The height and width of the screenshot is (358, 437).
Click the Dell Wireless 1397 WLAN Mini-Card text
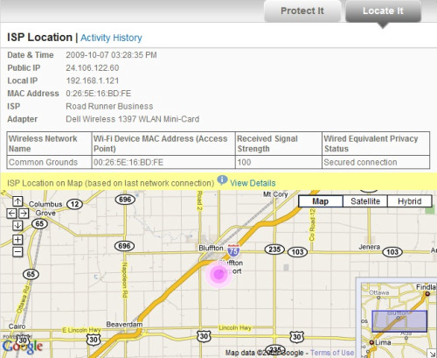coord(133,119)
